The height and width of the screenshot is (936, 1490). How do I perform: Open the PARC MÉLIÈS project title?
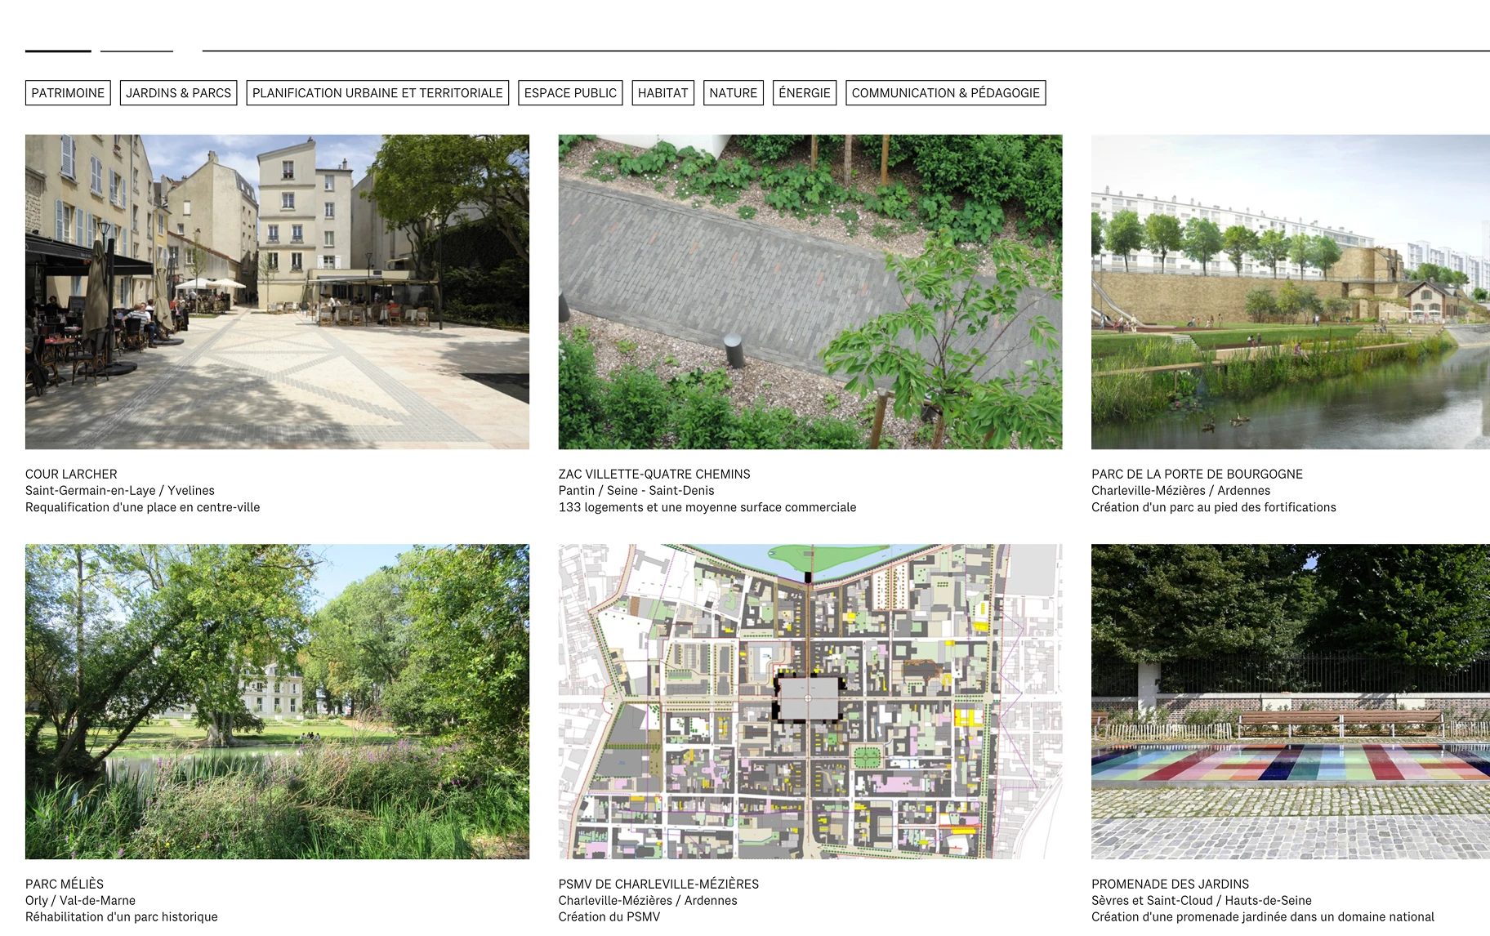click(65, 884)
